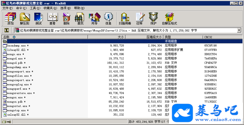Select the mongod.exe file name
The height and width of the screenshot is (125, 244).
(x=15, y=59)
